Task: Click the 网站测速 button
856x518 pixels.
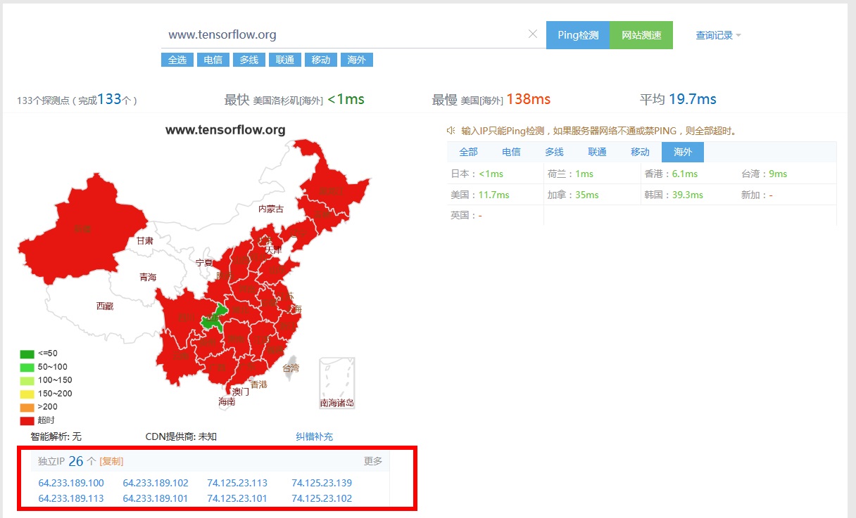Action: (x=641, y=35)
